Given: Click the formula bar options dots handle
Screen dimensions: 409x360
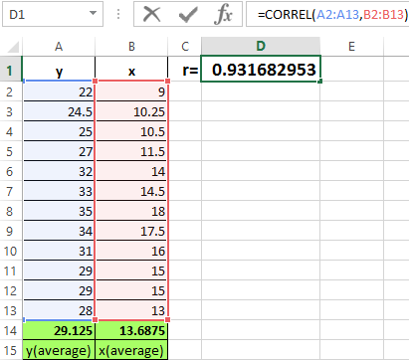Looking at the screenshot, I should [118, 14].
